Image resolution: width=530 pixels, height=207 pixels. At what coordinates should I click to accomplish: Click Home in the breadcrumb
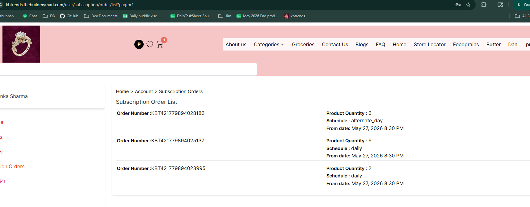[x=122, y=91]
